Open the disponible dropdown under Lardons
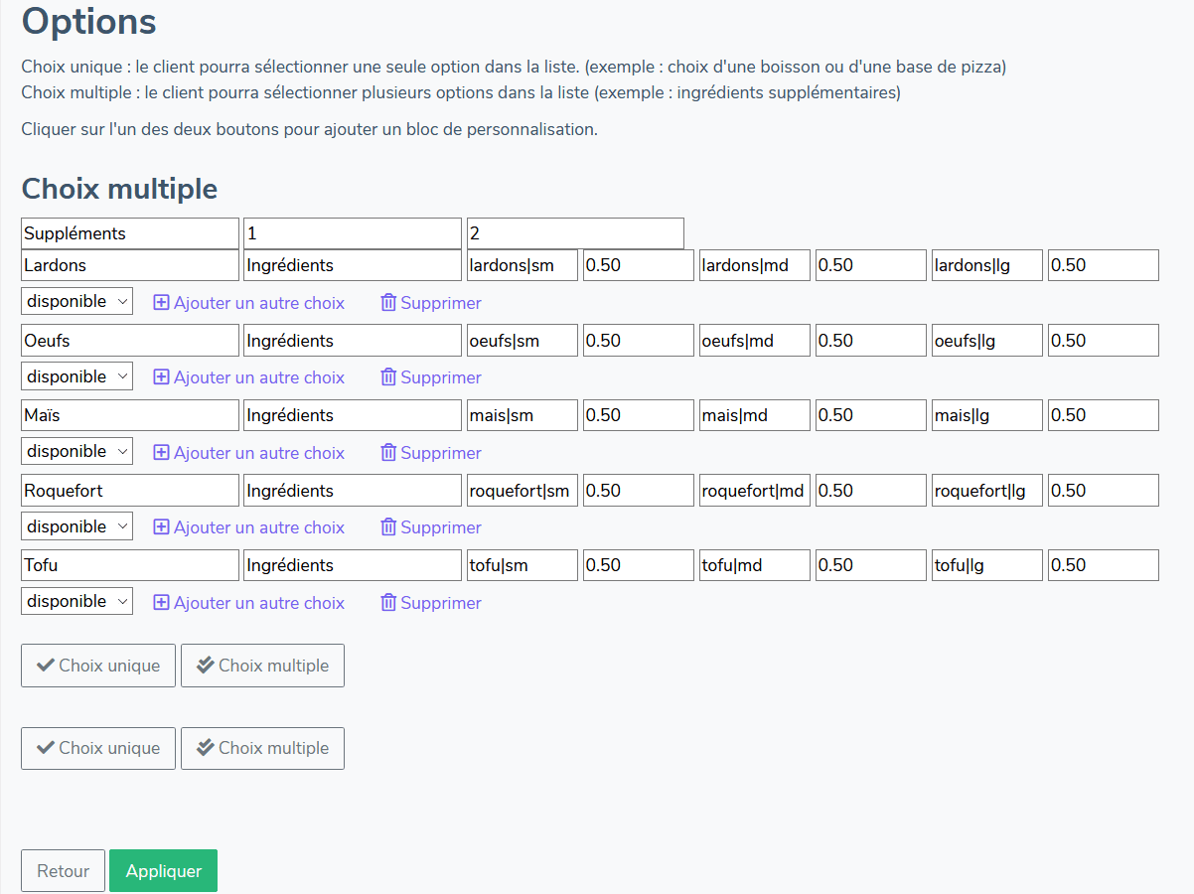The width and height of the screenshot is (1194, 894). click(x=76, y=300)
